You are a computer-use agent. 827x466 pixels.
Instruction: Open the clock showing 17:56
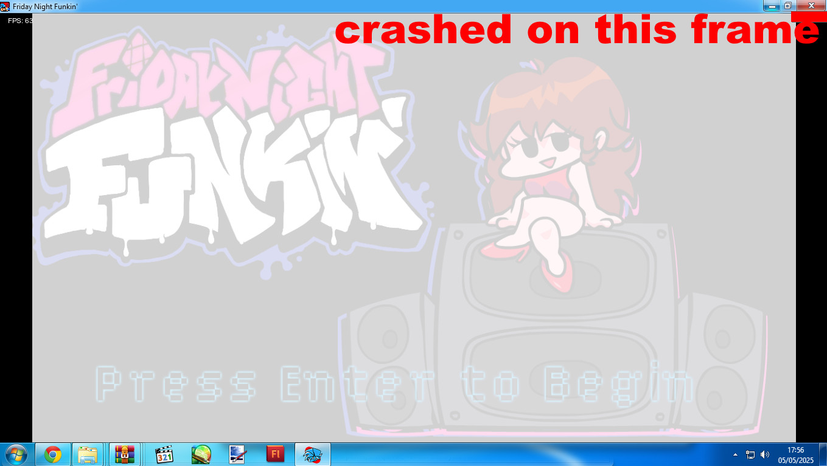coord(795,454)
